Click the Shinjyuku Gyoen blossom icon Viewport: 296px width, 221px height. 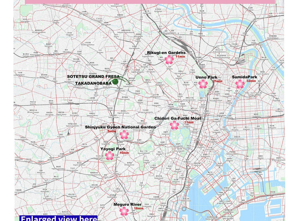click(124, 135)
